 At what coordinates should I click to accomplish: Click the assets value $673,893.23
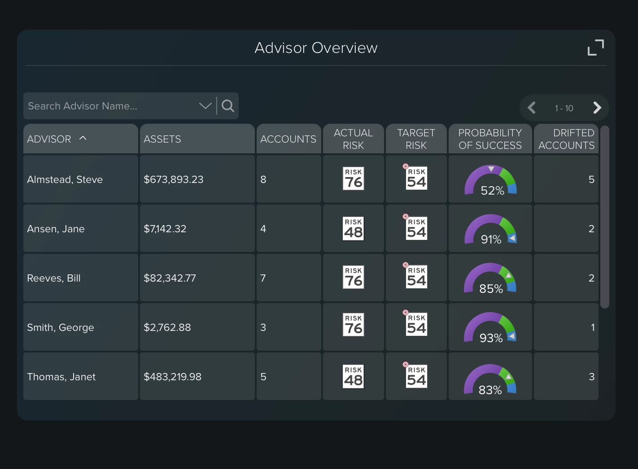click(174, 179)
